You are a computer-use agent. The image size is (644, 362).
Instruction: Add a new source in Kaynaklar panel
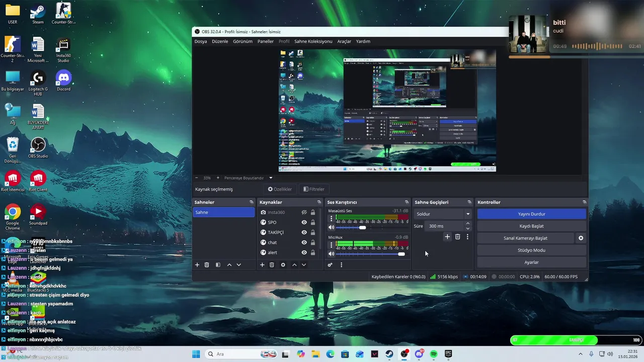262,265
